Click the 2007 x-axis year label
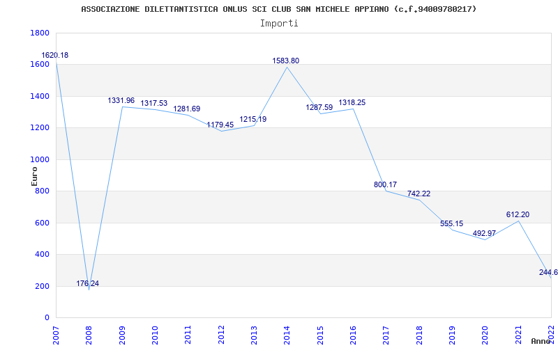The height and width of the screenshot is (348, 558). coord(56,335)
